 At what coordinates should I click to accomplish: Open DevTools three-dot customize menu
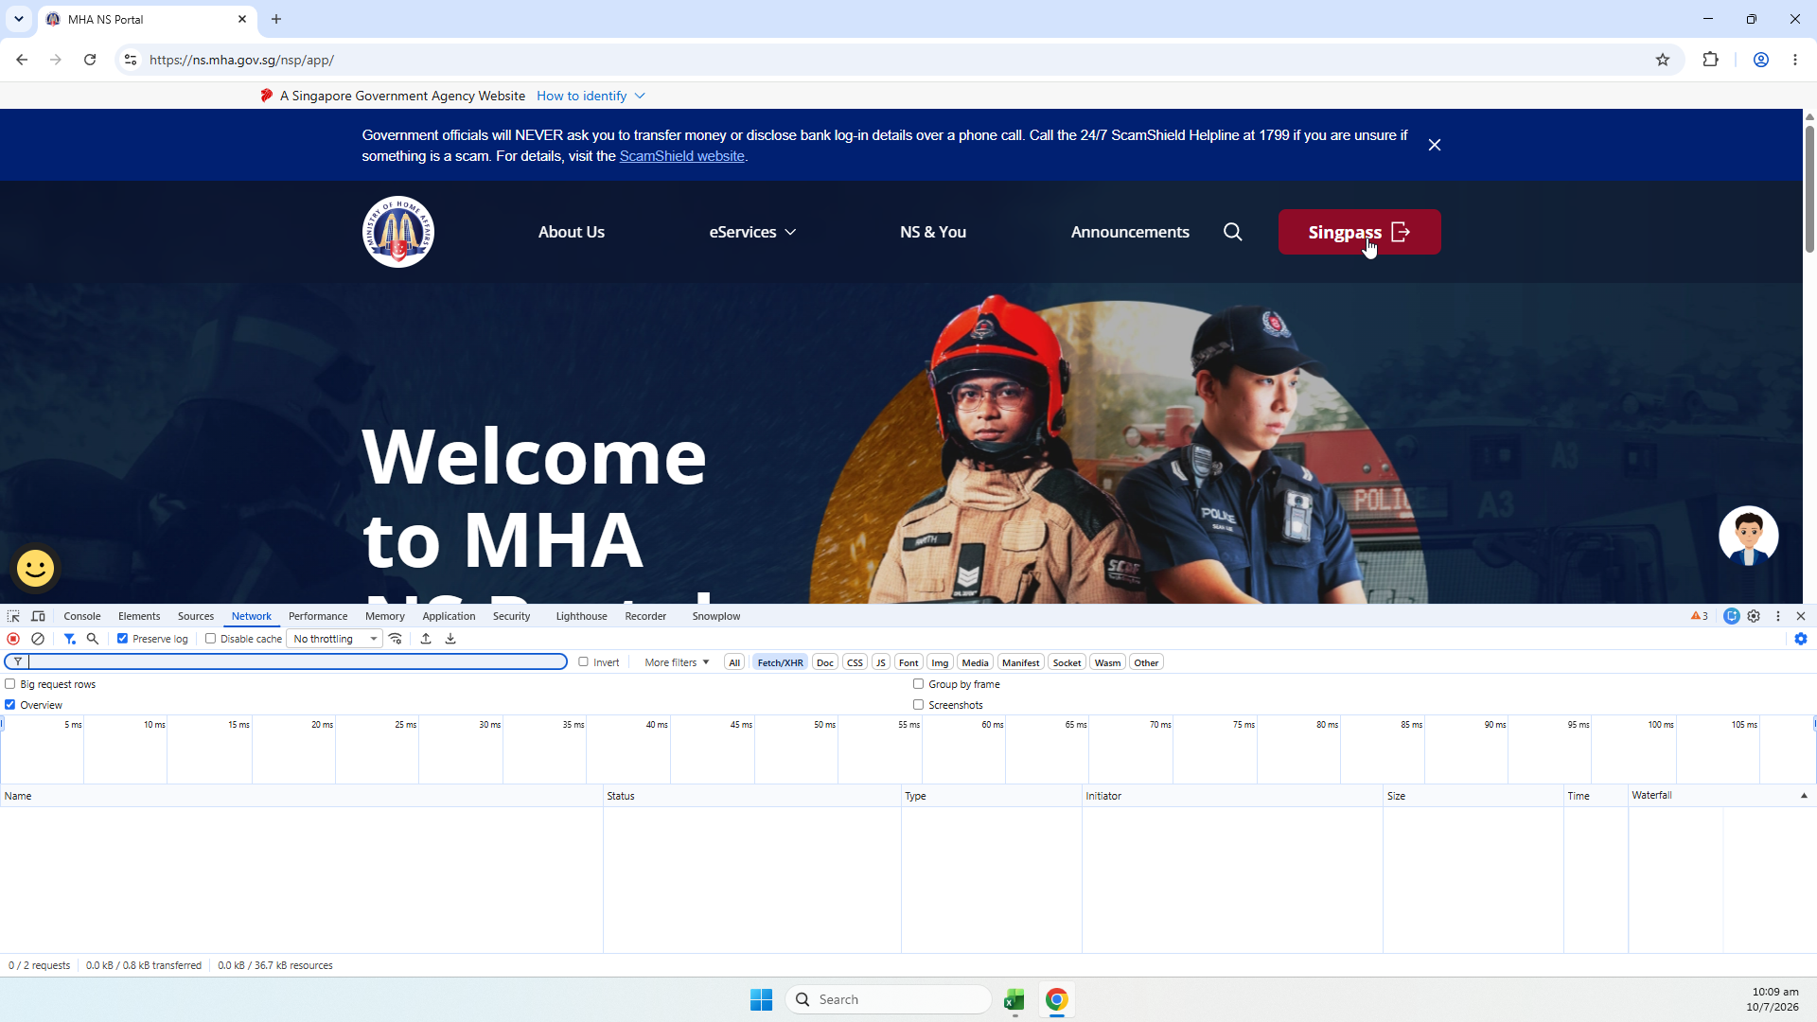pyautogui.click(x=1778, y=616)
